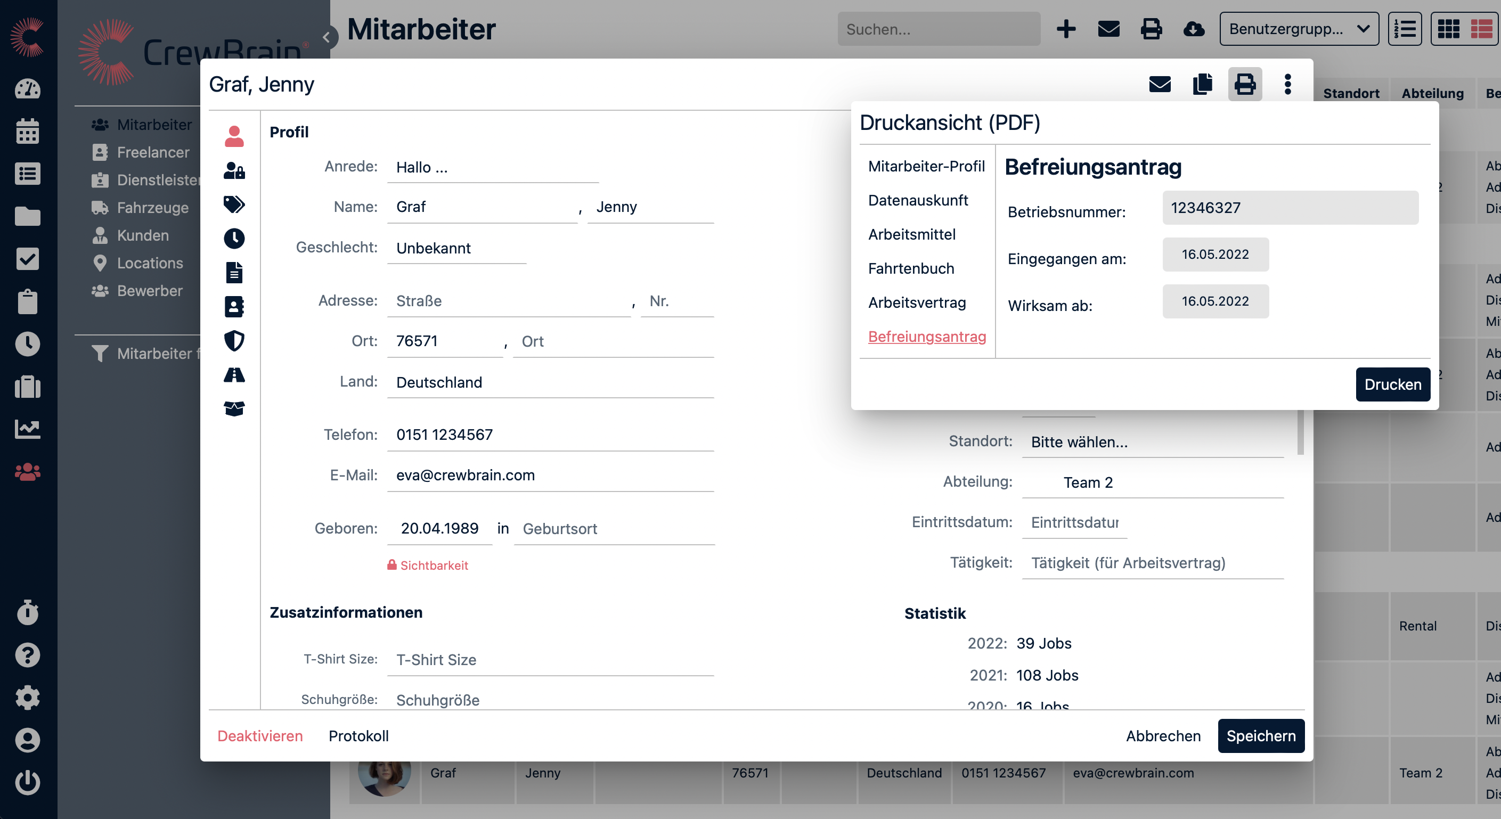Click the Deaktivieren link
Screen dimensions: 1501x819
[x=260, y=736]
